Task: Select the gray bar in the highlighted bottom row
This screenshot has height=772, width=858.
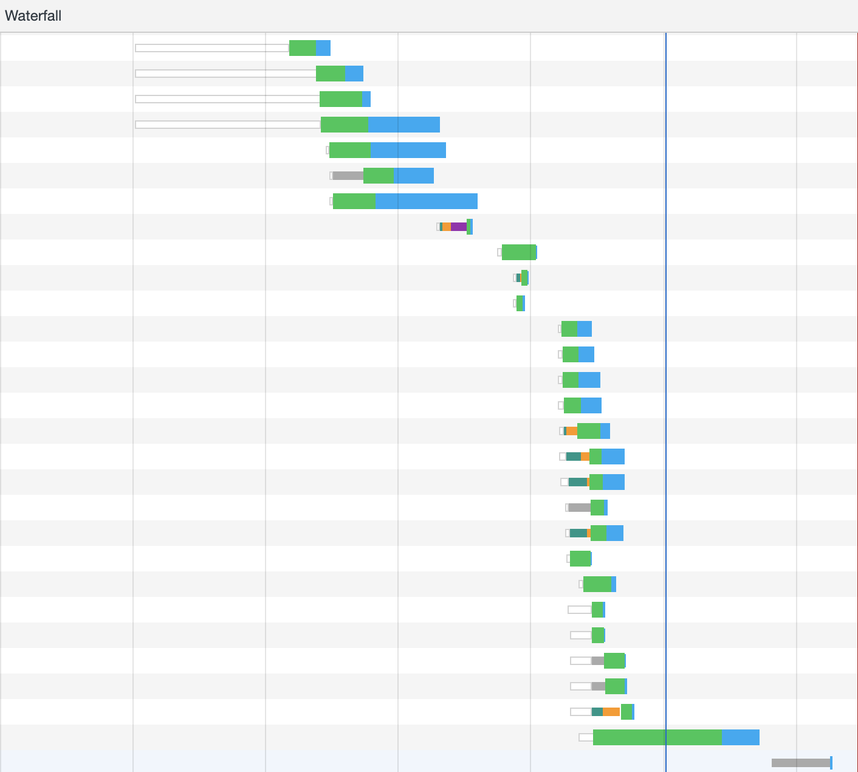Action: 801,763
